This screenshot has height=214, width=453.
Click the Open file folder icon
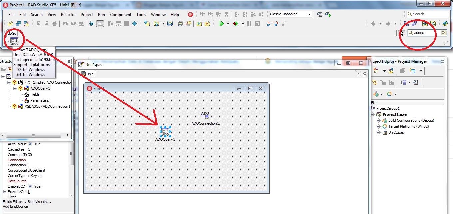click(x=156, y=24)
